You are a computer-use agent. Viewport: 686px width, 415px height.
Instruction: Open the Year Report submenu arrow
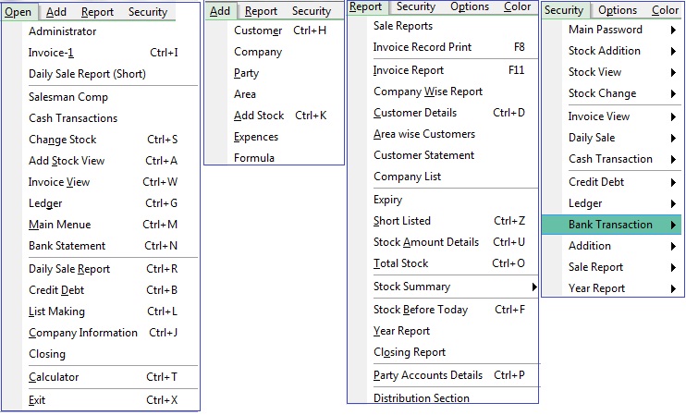pyautogui.click(x=673, y=289)
